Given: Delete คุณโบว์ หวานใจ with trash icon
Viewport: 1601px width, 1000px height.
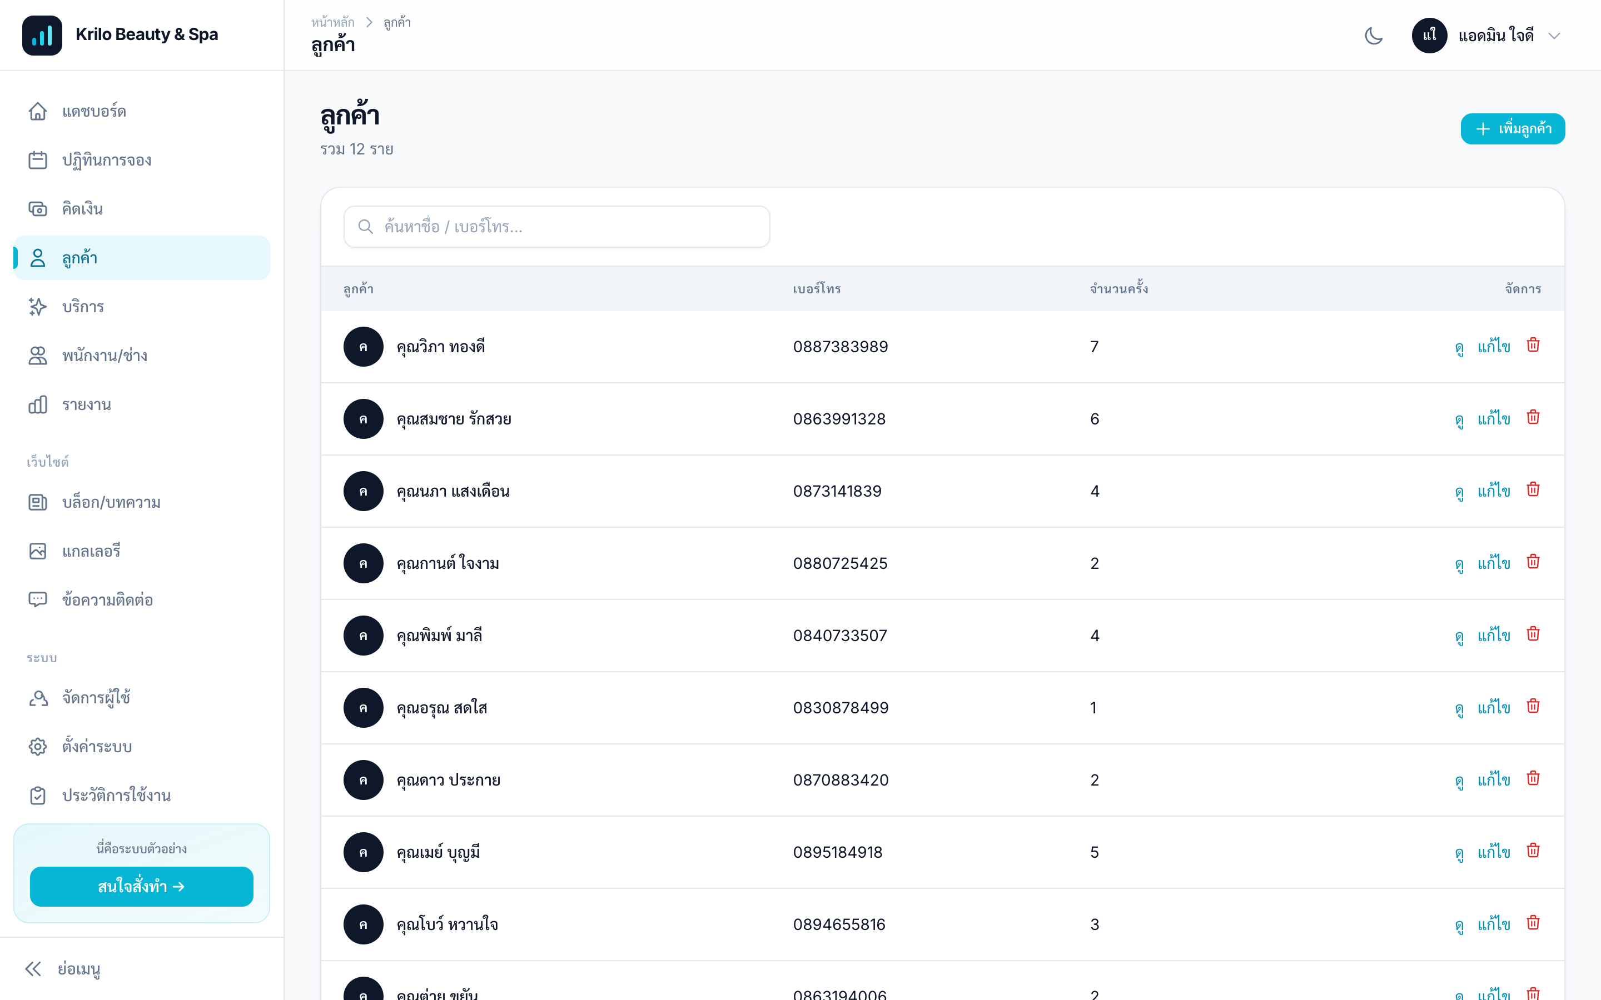Looking at the screenshot, I should (1533, 922).
